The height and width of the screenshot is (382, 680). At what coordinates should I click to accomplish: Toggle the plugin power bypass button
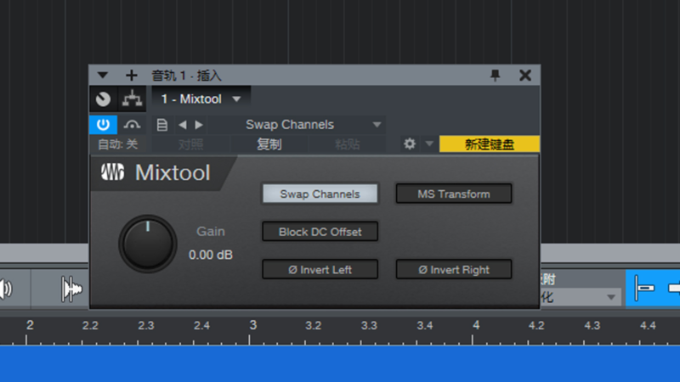click(x=101, y=124)
